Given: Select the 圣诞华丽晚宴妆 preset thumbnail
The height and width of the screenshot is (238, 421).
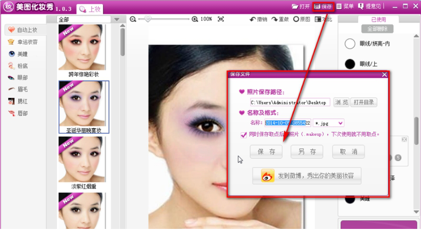Looking at the screenshot, I should (x=84, y=107).
